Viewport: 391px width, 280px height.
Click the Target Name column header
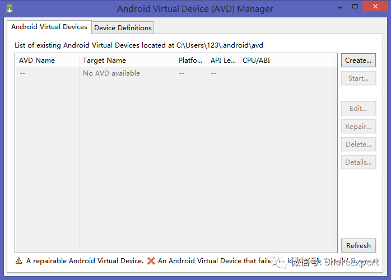tap(127, 60)
